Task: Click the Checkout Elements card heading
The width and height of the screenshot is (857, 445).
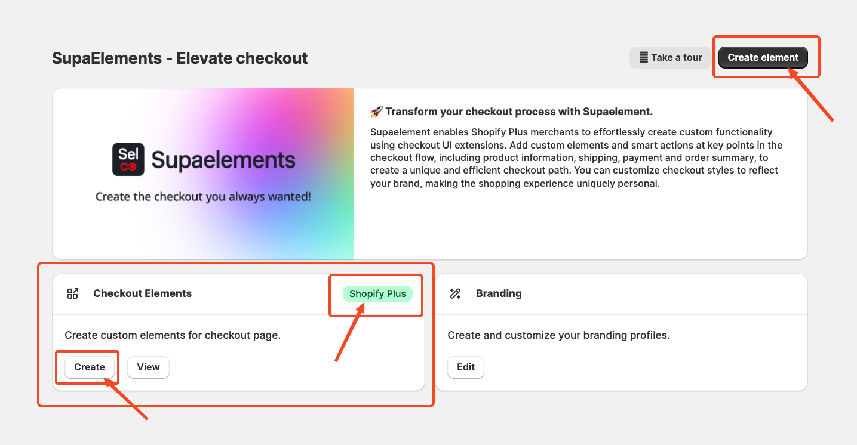Action: [x=142, y=293]
